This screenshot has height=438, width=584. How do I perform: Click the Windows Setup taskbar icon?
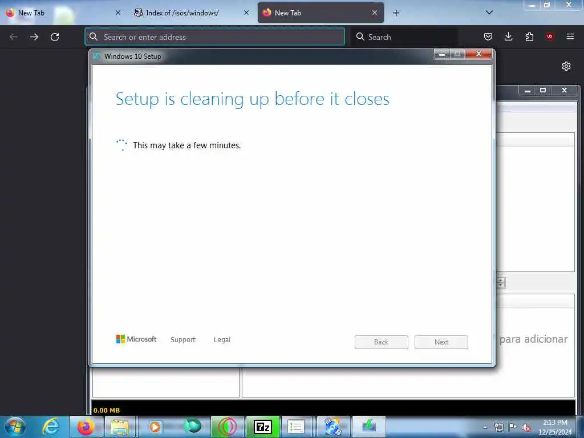pyautogui.click(x=369, y=427)
